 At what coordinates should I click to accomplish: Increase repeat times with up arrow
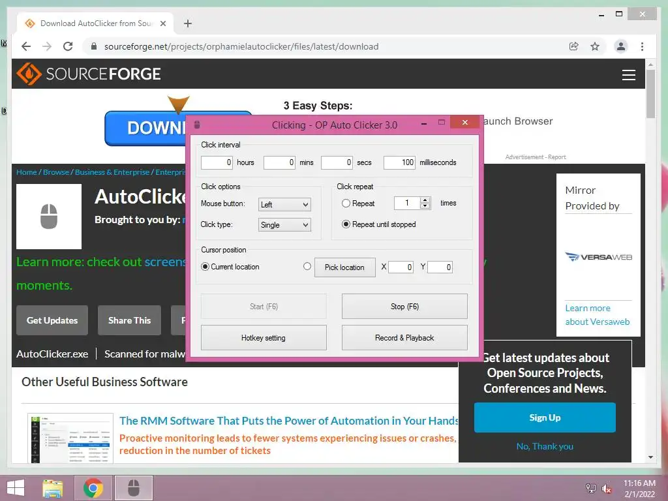coord(425,200)
